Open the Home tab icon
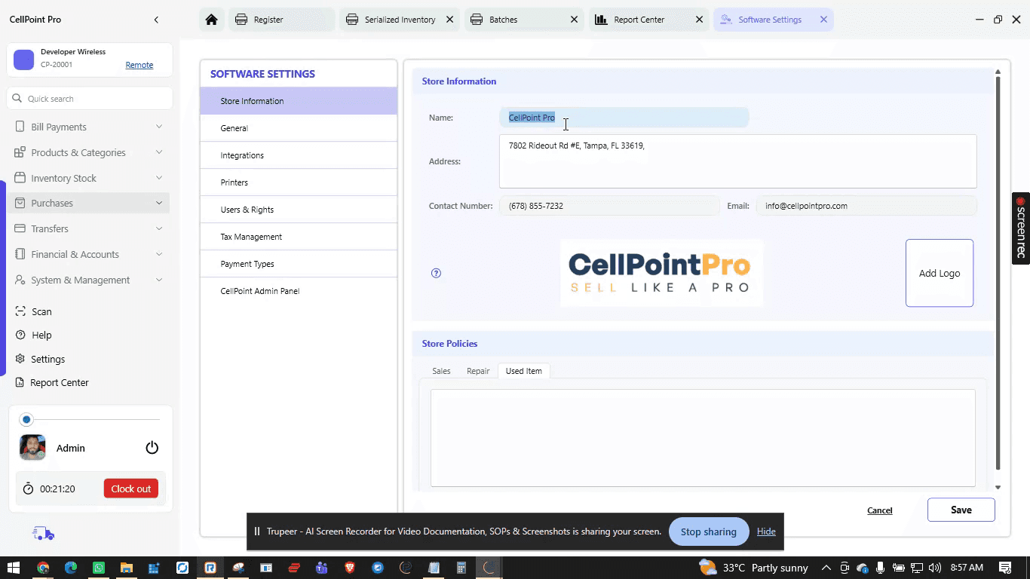Viewport: 1030px width, 579px height. coord(212,20)
